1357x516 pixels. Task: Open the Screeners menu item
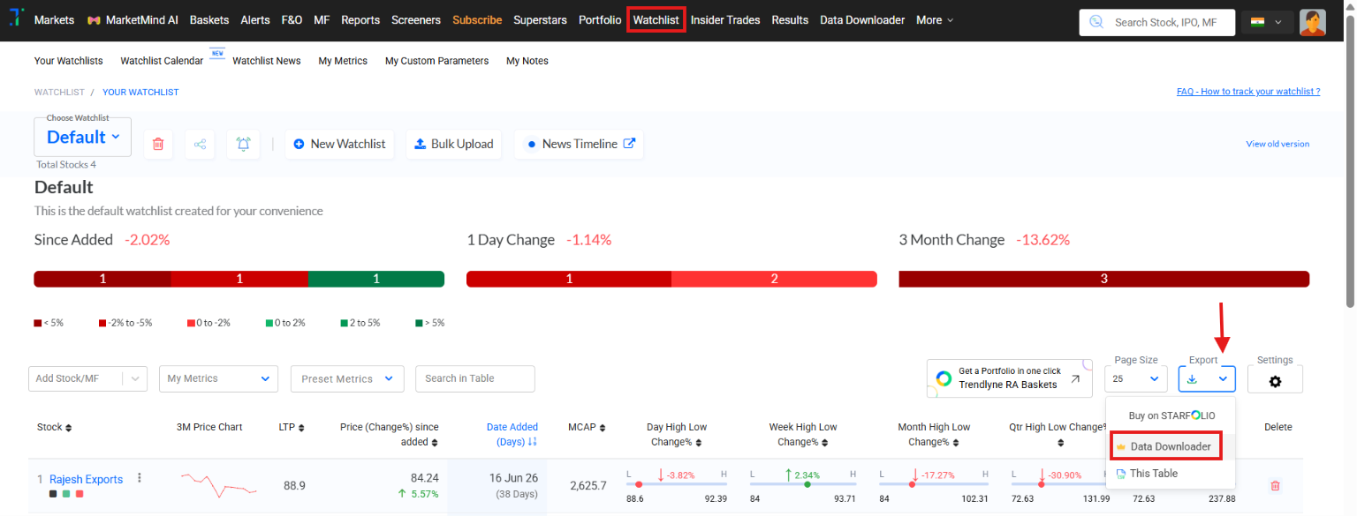[416, 19]
